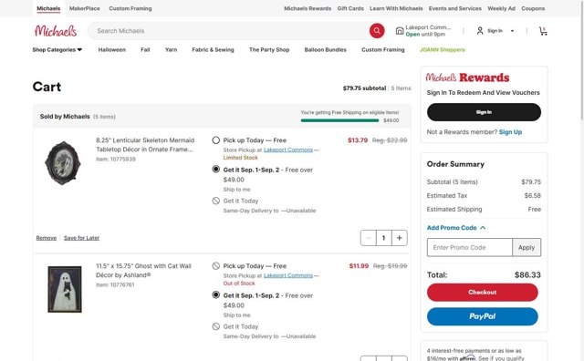The width and height of the screenshot is (584, 361).
Task: Collapse the Add Promo Code section
Action: [456, 228]
